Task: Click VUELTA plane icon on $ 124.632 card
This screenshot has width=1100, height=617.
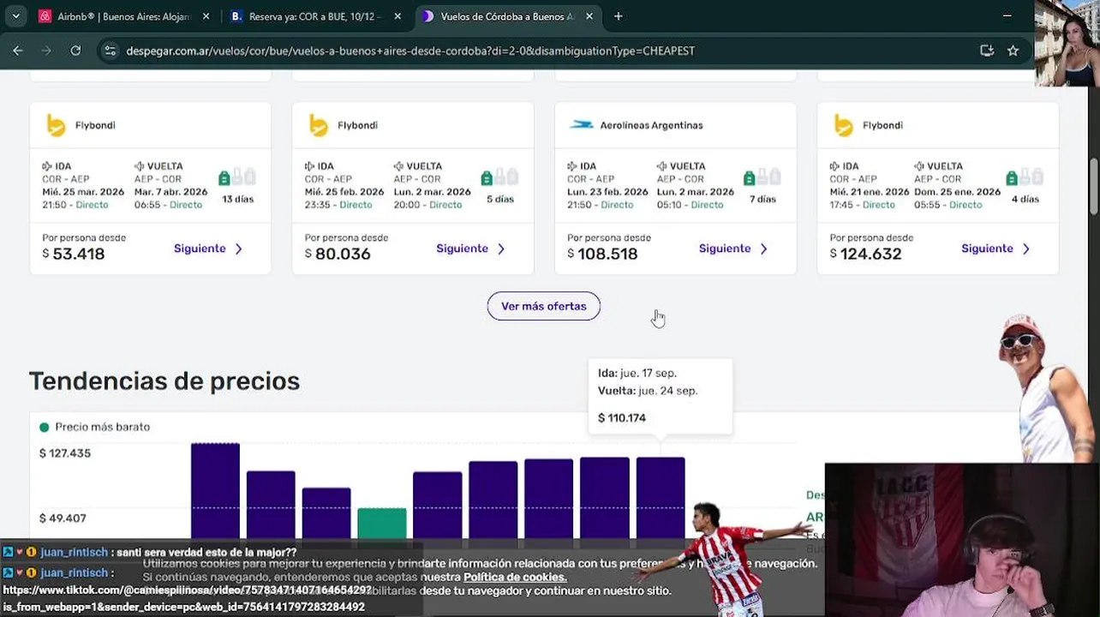Action: click(x=920, y=166)
